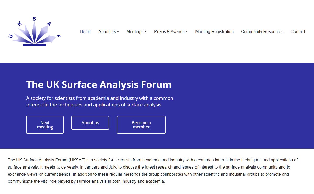Open Community Resources in navigation
314x194 pixels.
click(262, 31)
